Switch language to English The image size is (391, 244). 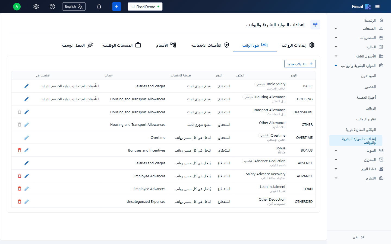[74, 7]
